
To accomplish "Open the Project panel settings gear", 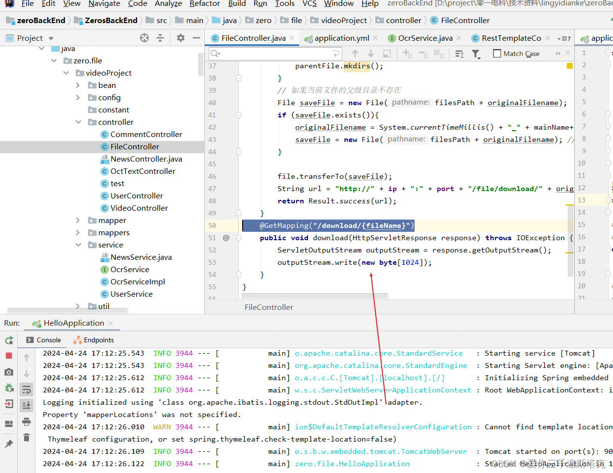I will tap(180, 38).
